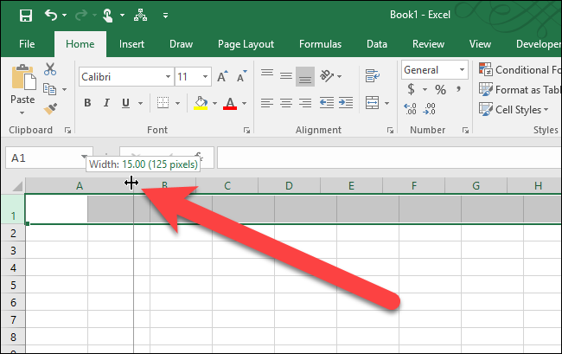Screen dimensions: 562x354
Task: Open the Formulas ribbon tab
Action: coord(320,44)
